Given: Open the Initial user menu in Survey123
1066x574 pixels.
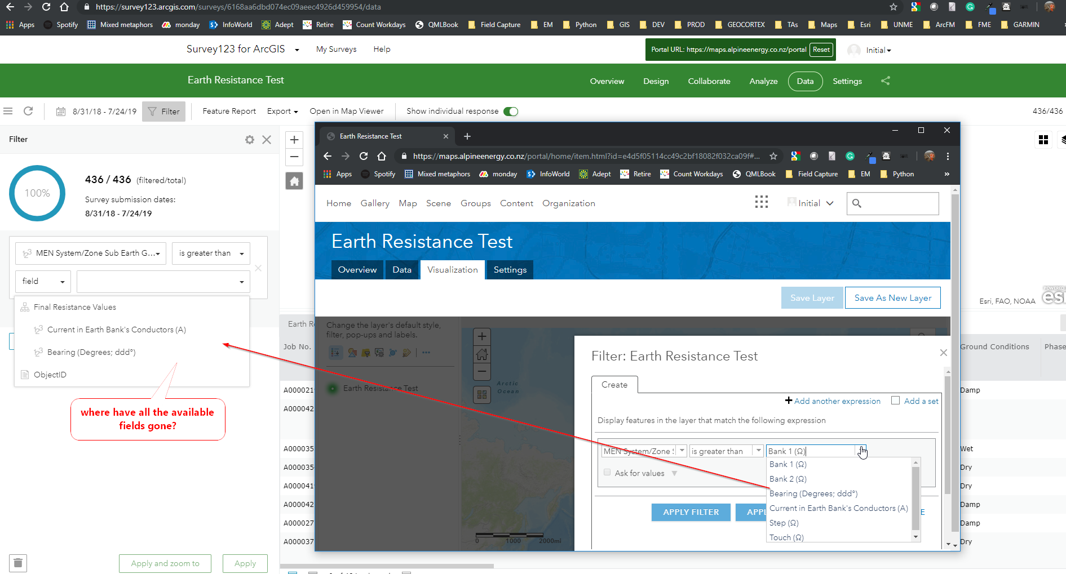Looking at the screenshot, I should point(878,50).
